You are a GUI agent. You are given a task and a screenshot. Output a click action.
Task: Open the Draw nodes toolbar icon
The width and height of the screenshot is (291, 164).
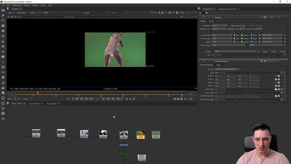(x=3, y=15)
